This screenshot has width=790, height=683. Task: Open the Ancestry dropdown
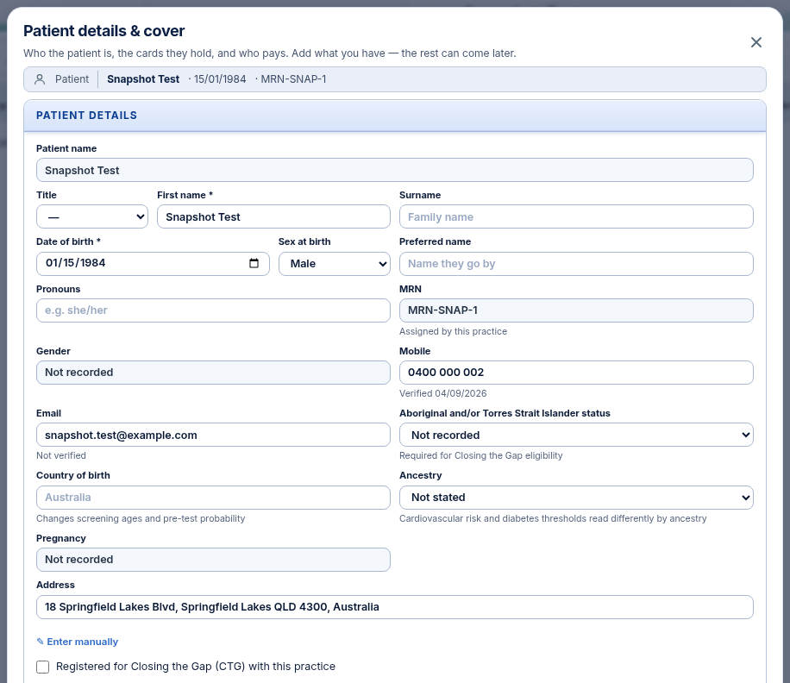576,498
